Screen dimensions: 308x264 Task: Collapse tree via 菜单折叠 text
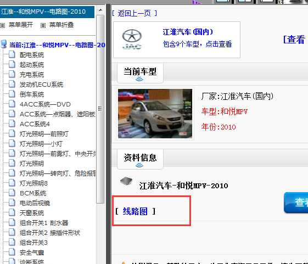coord(61,25)
